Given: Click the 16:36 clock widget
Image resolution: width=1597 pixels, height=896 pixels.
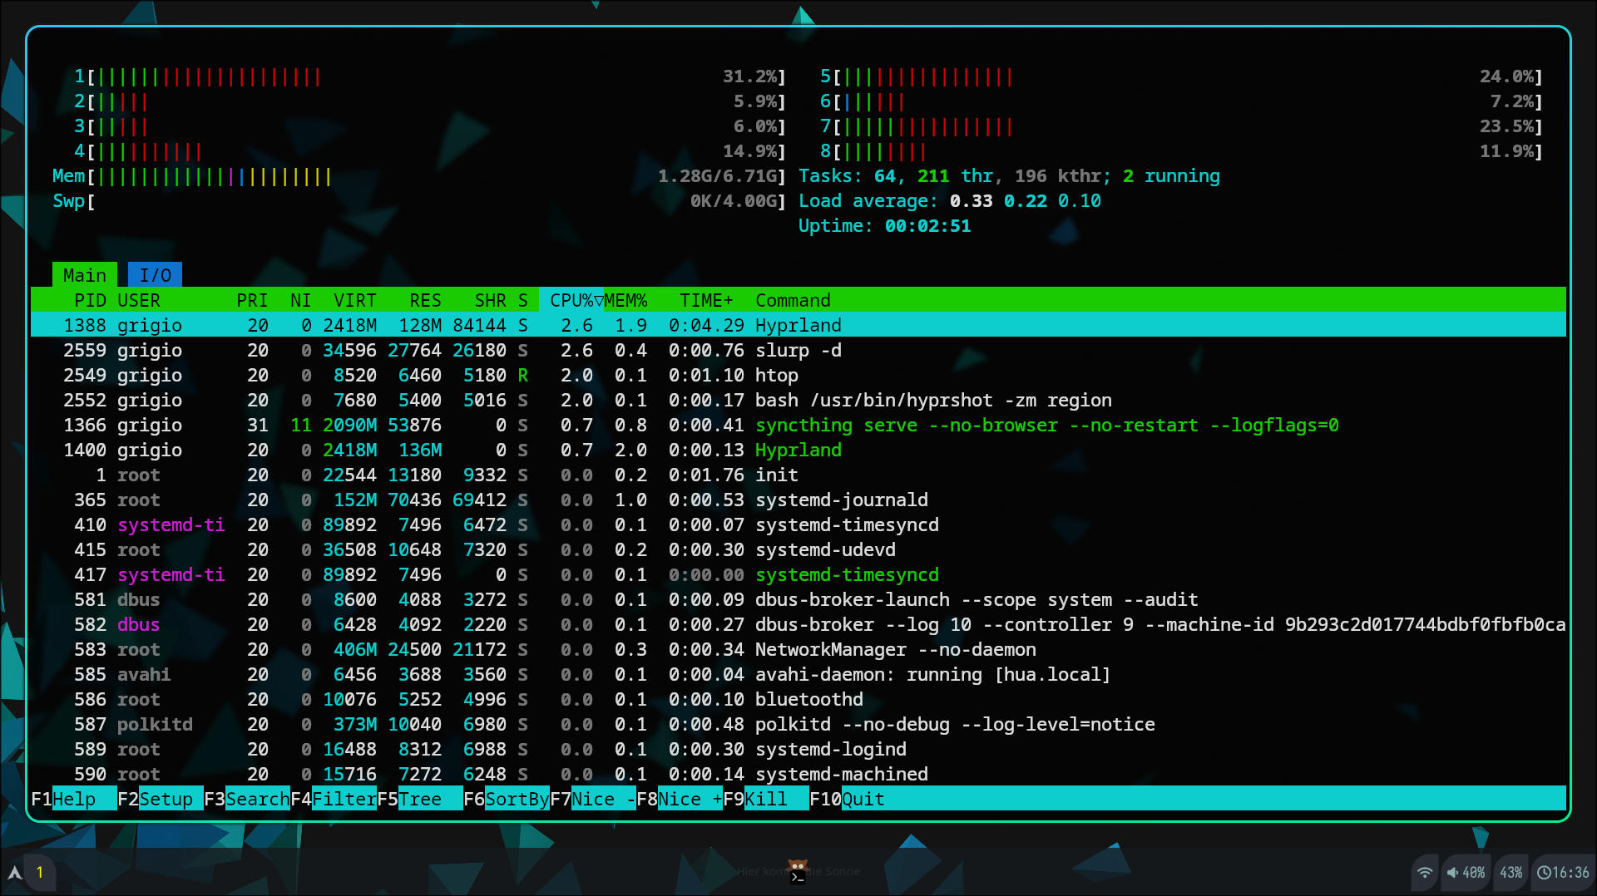Looking at the screenshot, I should click(x=1563, y=873).
